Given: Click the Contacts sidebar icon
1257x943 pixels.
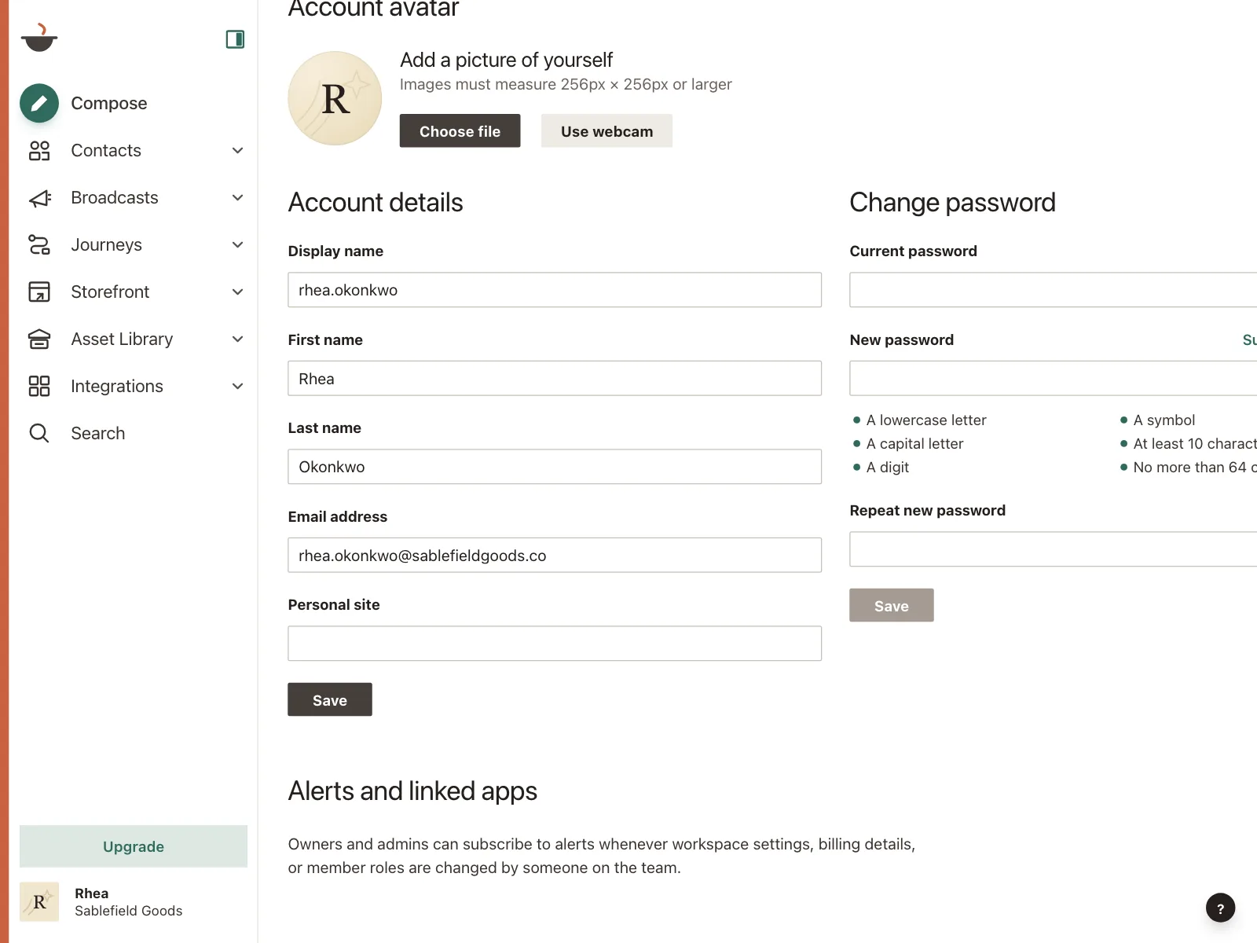Looking at the screenshot, I should point(39,150).
